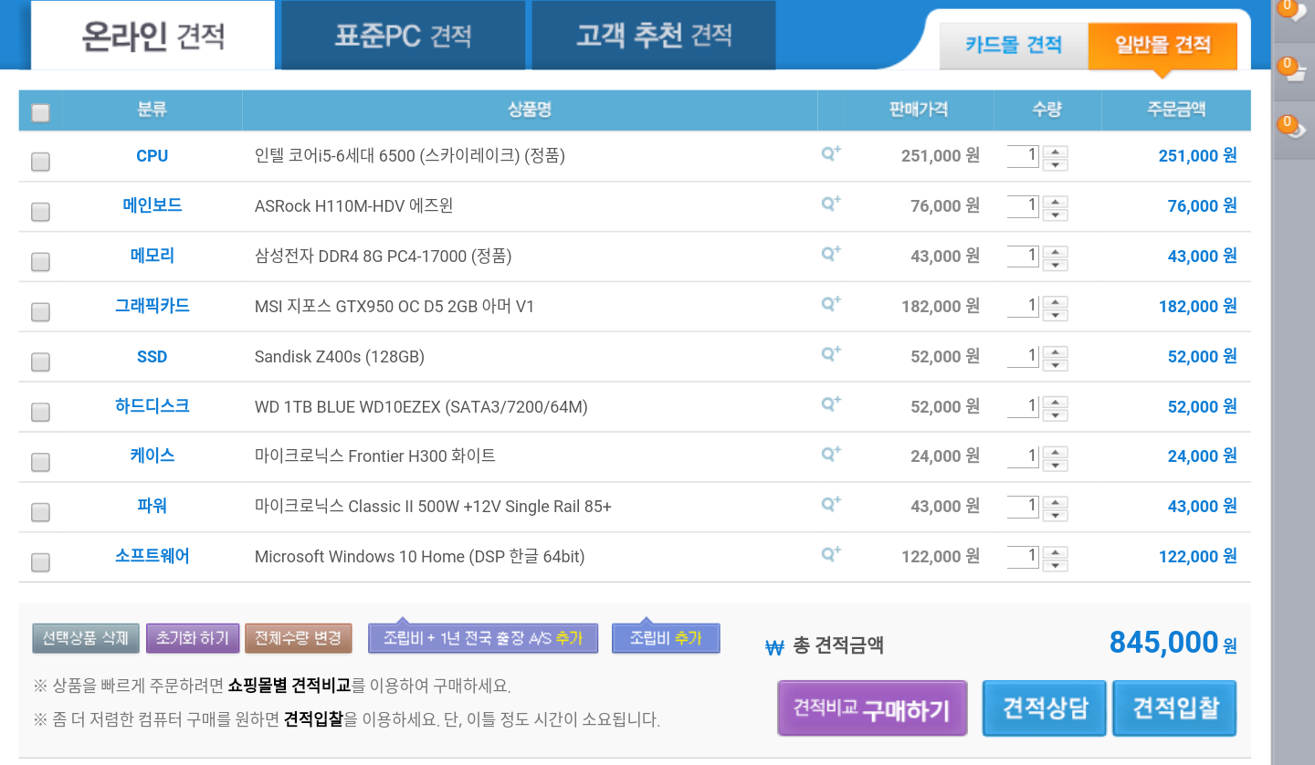This screenshot has height=765, width=1315.
Task: Click the 소프트웨어 category link
Action: [x=153, y=556]
